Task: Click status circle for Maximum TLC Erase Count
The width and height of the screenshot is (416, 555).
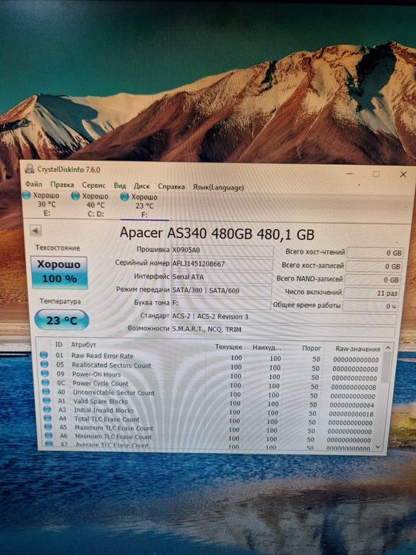Action: coord(48,427)
